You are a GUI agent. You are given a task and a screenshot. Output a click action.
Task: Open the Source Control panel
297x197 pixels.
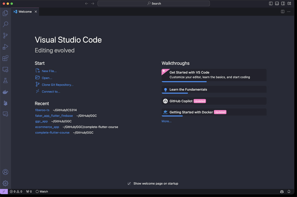pyautogui.click(x=5, y=35)
